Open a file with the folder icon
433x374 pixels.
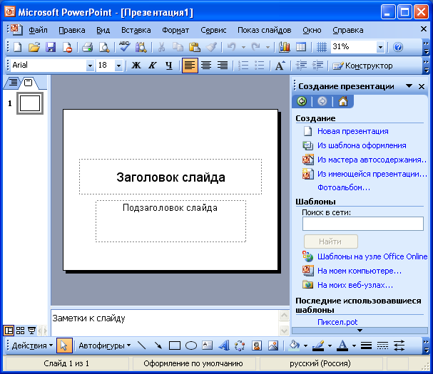[34, 47]
